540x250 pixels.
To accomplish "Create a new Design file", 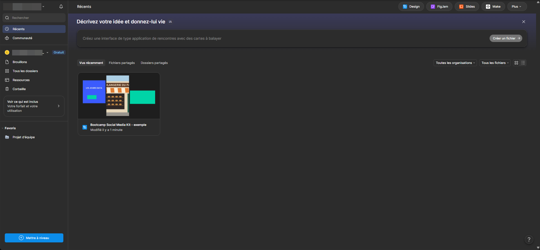I will tap(411, 6).
